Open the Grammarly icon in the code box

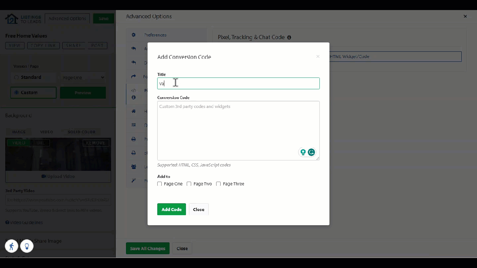tap(311, 152)
